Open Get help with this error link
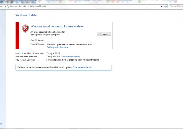The width and height of the screenshot is (183, 129). coord(57,47)
